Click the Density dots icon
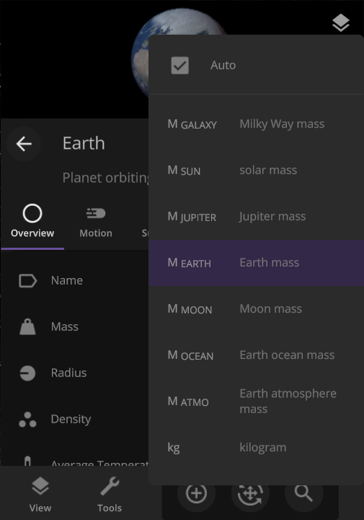The height and width of the screenshot is (520, 364). pos(27,420)
